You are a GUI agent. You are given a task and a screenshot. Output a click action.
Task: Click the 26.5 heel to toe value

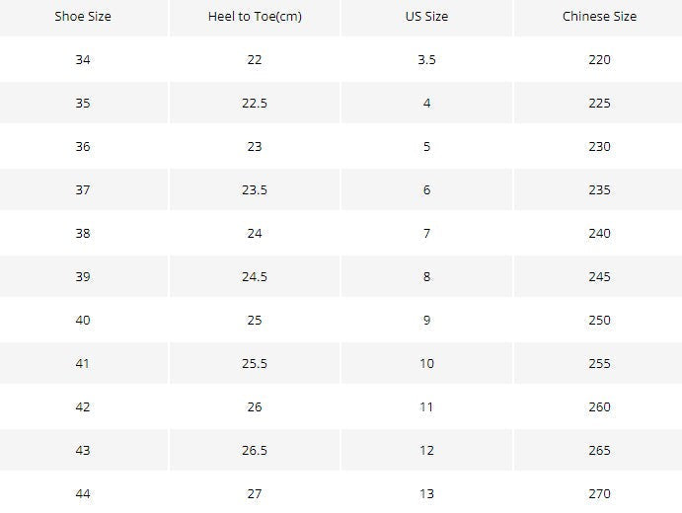(x=255, y=451)
